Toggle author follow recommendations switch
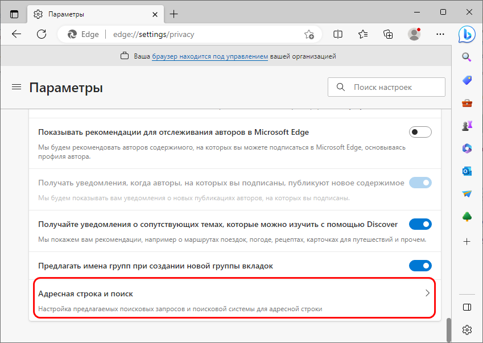The image size is (483, 343). click(x=420, y=132)
